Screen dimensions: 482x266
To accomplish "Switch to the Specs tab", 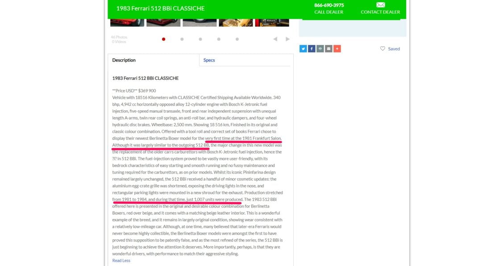I will tap(209, 60).
